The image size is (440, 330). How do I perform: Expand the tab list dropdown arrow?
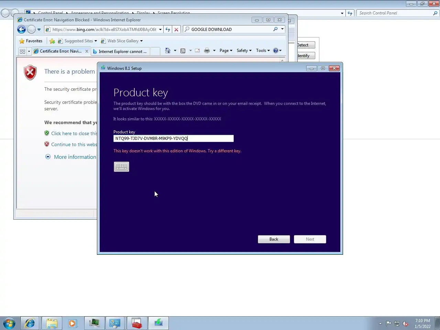click(x=29, y=51)
